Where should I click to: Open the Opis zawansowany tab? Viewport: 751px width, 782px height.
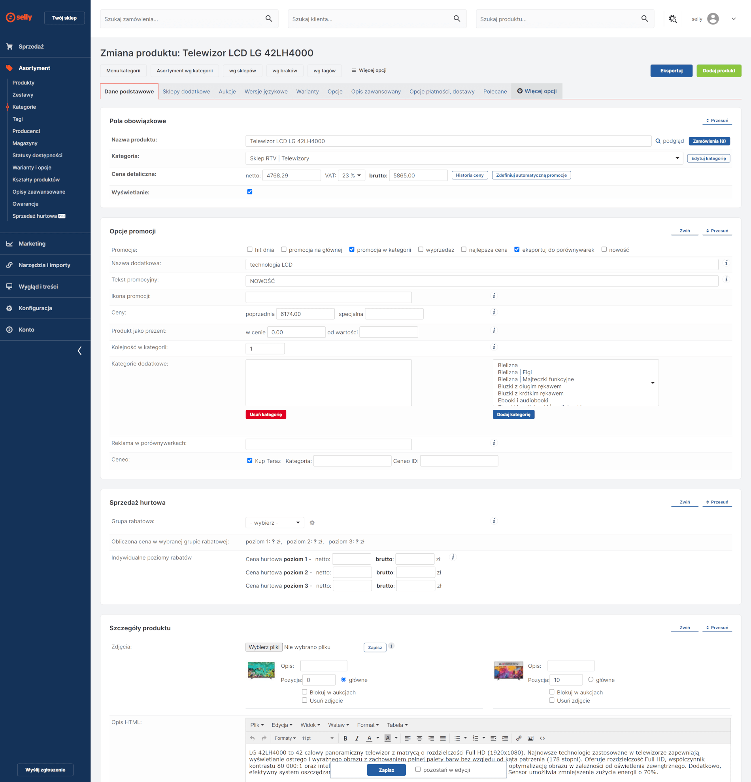(x=376, y=91)
